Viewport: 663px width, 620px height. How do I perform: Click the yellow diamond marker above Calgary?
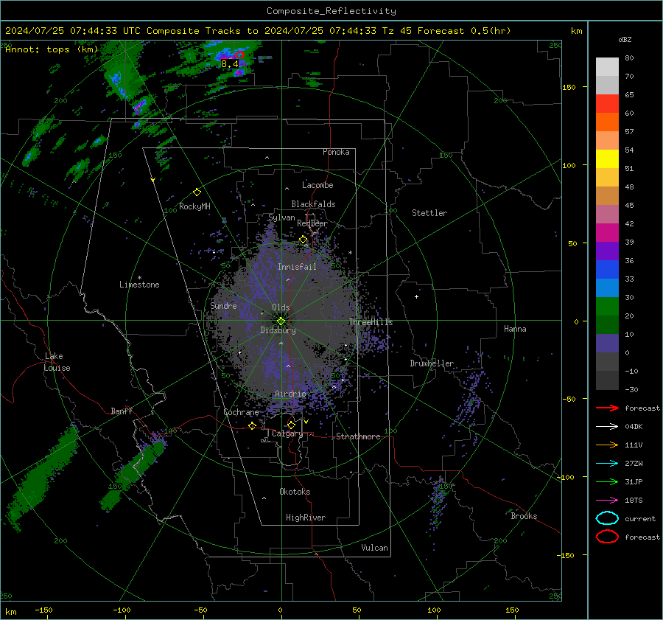coord(291,425)
